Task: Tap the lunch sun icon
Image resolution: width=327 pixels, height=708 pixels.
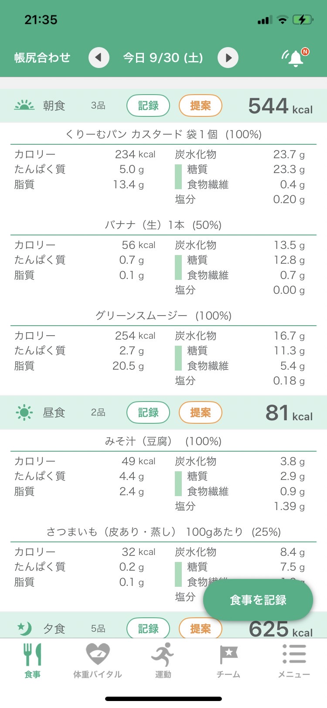Action: coord(24,412)
